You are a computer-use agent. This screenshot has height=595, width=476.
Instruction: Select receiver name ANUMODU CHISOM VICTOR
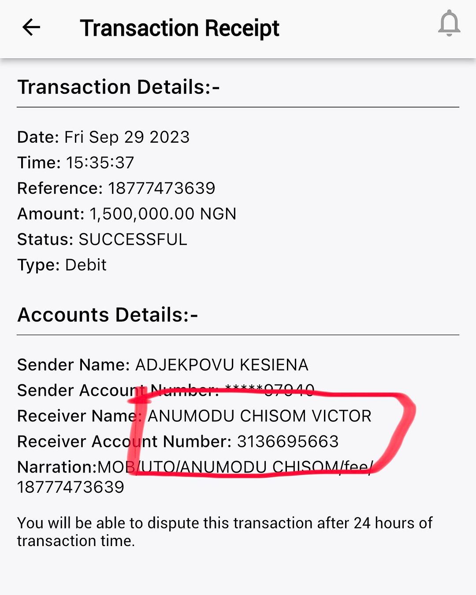click(259, 416)
